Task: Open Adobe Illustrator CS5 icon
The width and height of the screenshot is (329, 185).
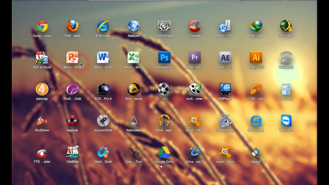Action: click(256, 58)
